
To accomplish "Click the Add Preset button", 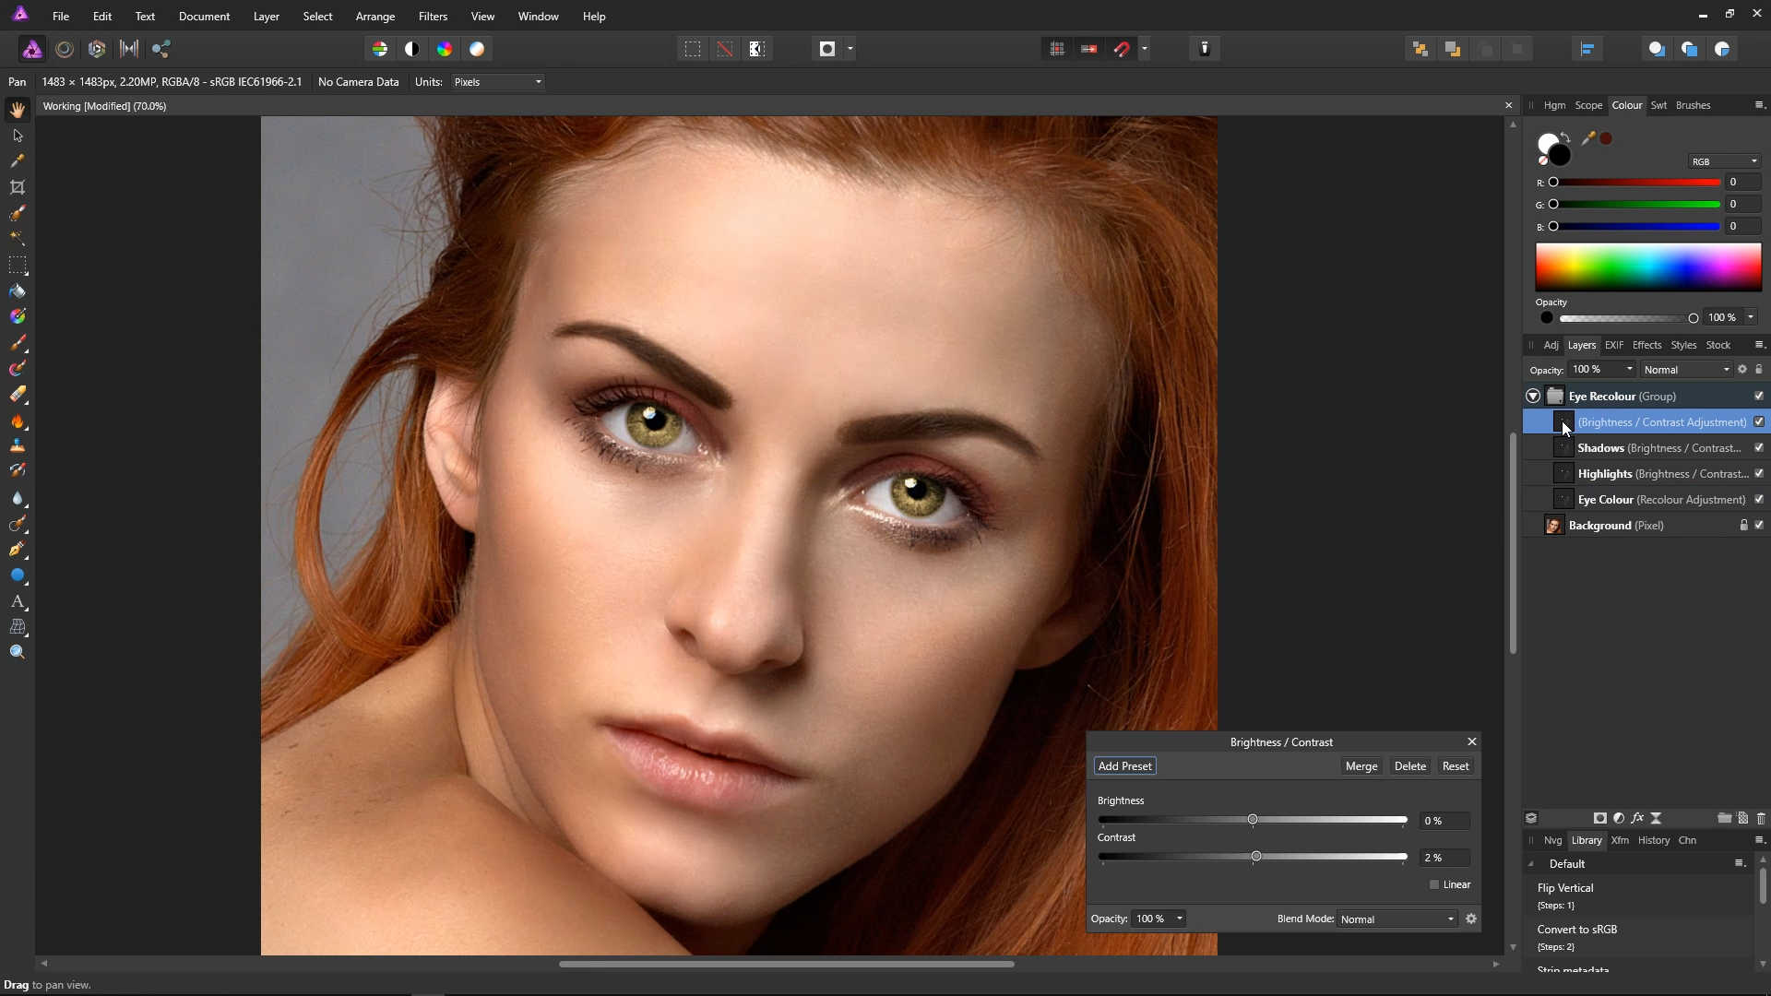I will pos(1124,766).
